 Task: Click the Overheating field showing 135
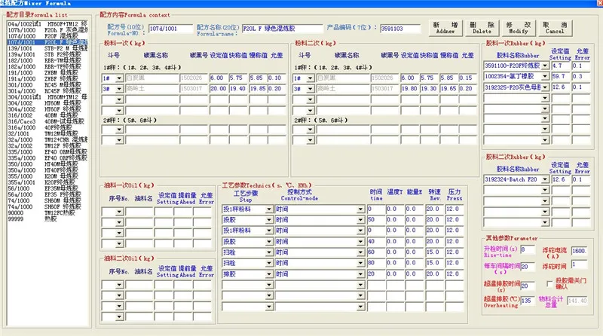[527, 301]
